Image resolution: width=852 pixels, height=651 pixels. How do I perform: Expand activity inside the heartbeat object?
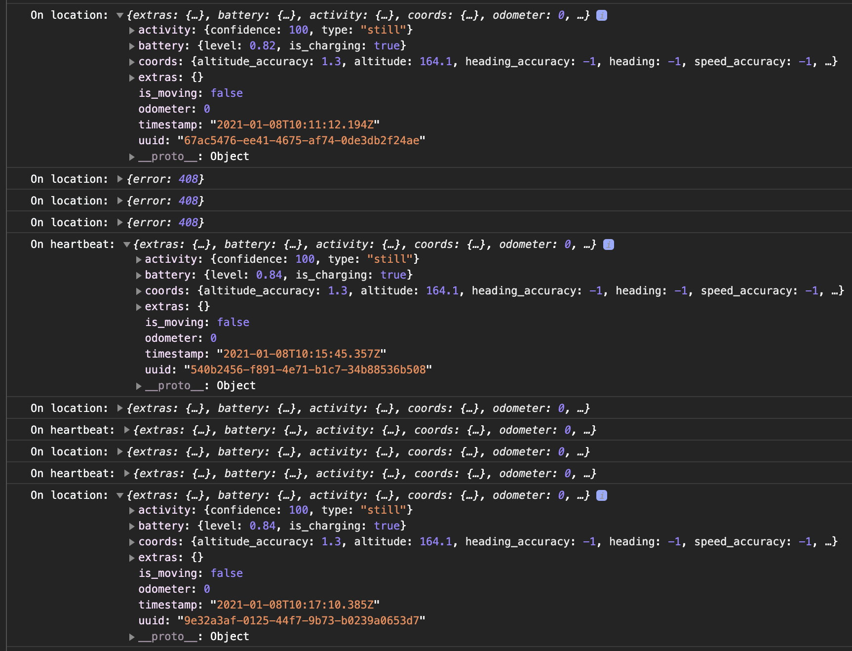[139, 259]
